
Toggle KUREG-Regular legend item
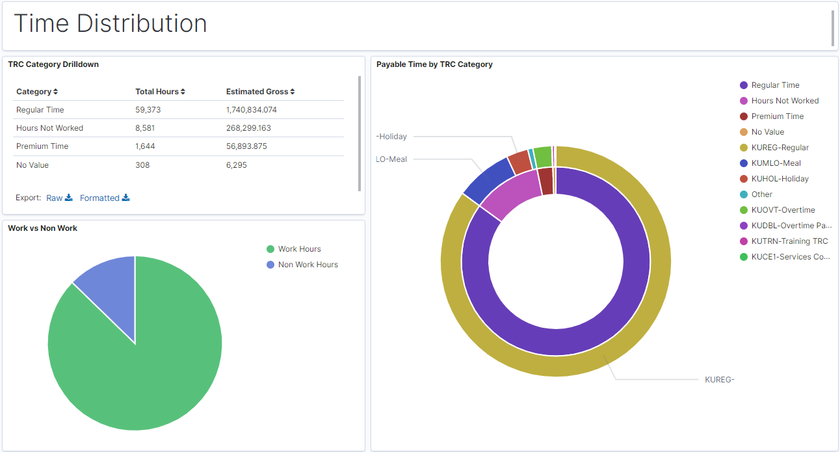(774, 148)
